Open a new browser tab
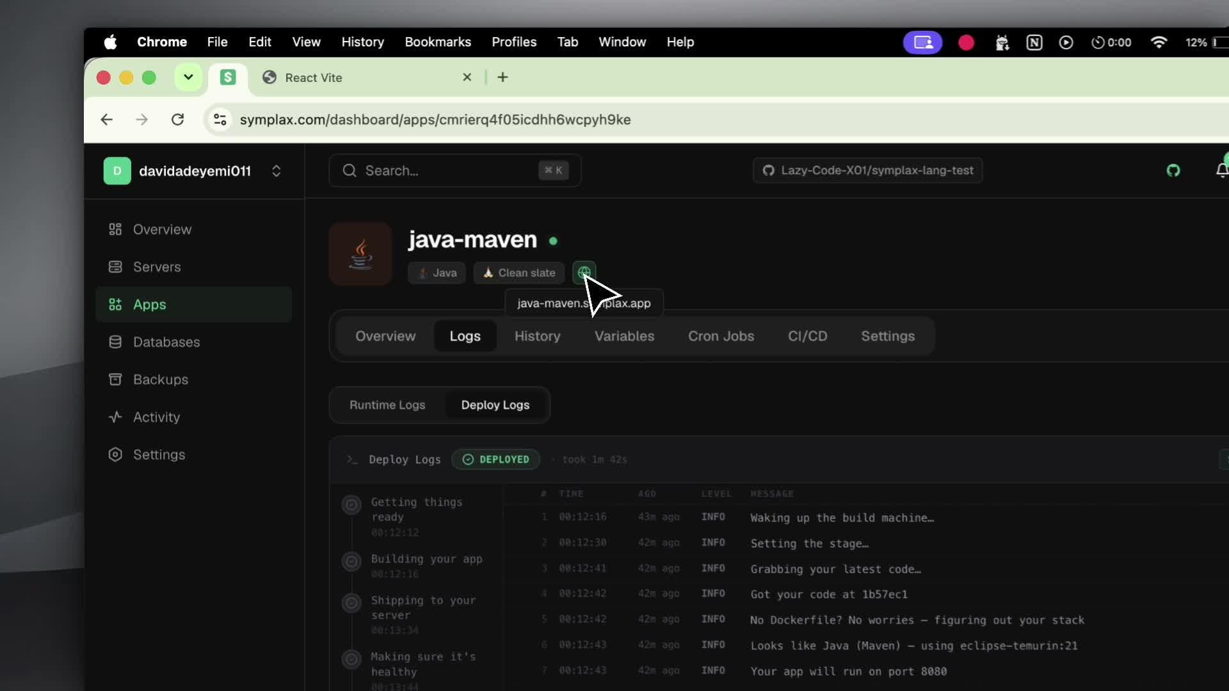The width and height of the screenshot is (1229, 691). pos(503,77)
